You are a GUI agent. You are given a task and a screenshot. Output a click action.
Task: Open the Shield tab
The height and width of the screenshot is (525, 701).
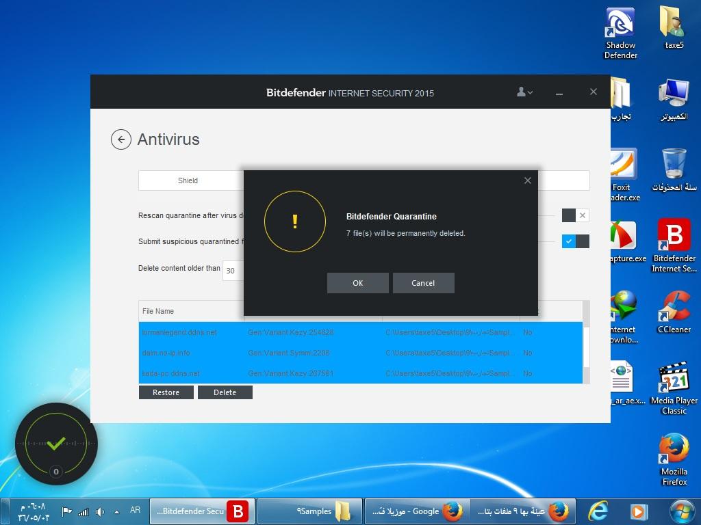[188, 180]
